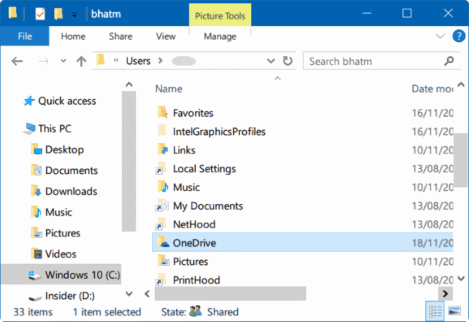469x322 pixels.
Task: Open Help with the question mark icon
Action: [x=459, y=36]
